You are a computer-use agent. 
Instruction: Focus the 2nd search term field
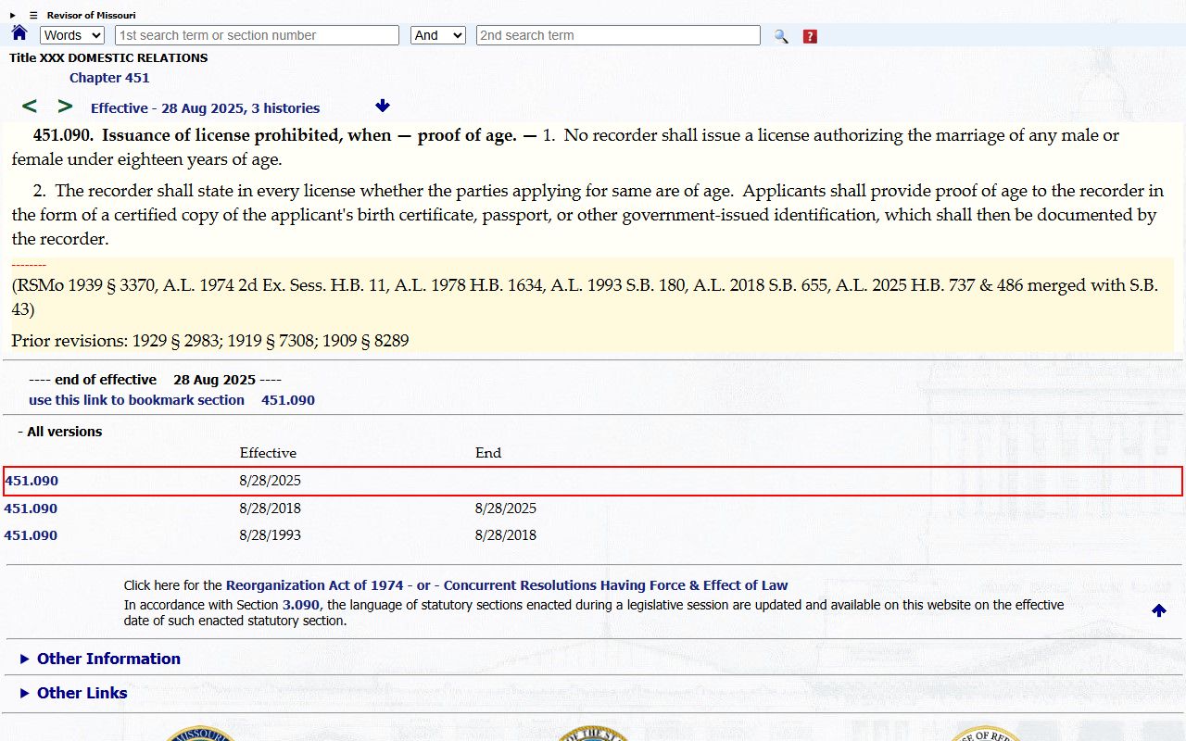[618, 35]
